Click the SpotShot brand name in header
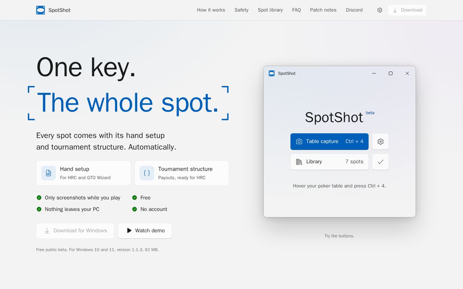 [x=59, y=10]
